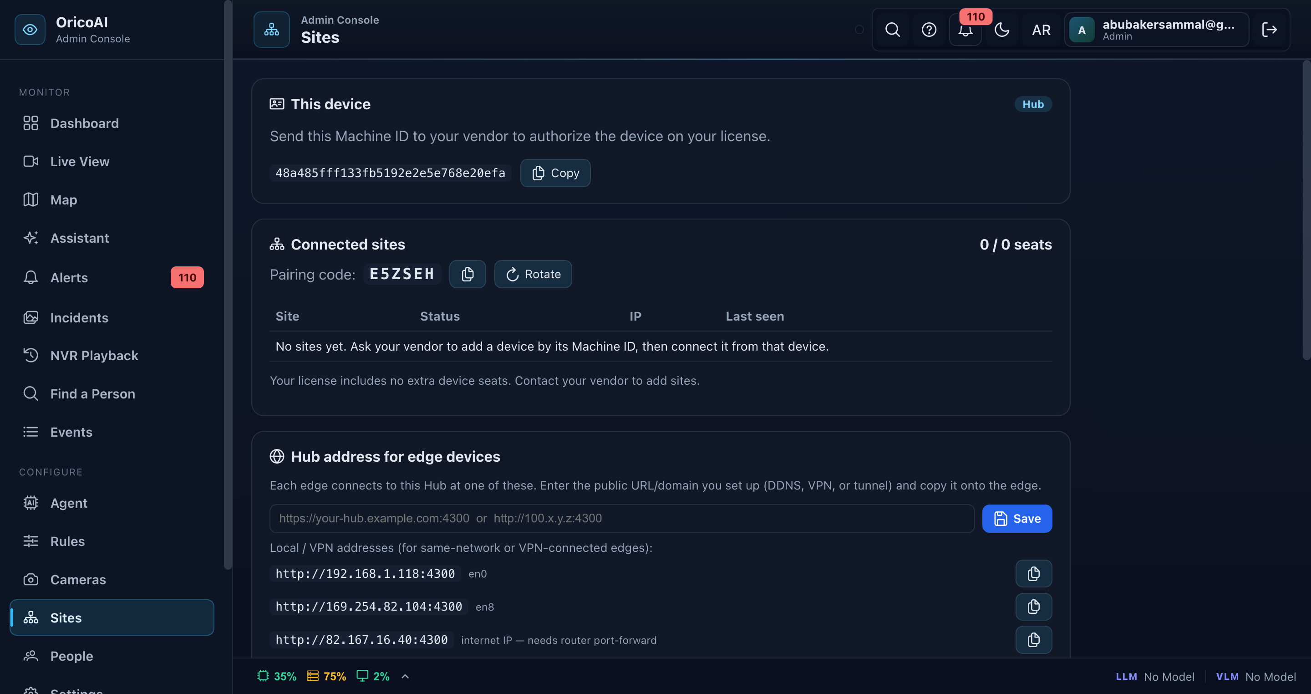Open the notifications bell
This screenshot has height=694, width=1311.
pos(965,30)
